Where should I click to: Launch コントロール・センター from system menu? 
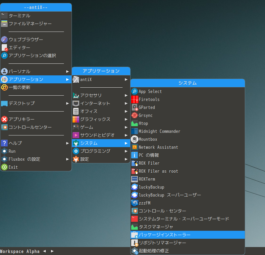(187, 211)
